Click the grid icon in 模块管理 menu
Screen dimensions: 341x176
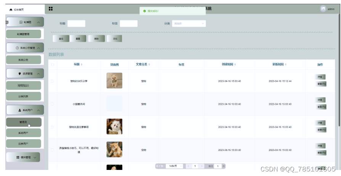(18, 157)
